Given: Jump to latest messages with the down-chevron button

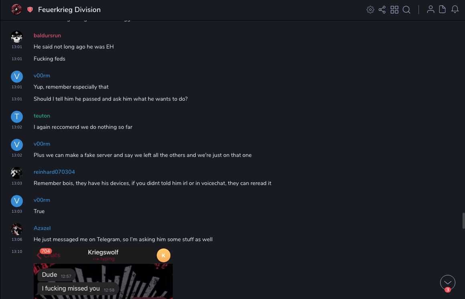Looking at the screenshot, I should [x=448, y=282].
